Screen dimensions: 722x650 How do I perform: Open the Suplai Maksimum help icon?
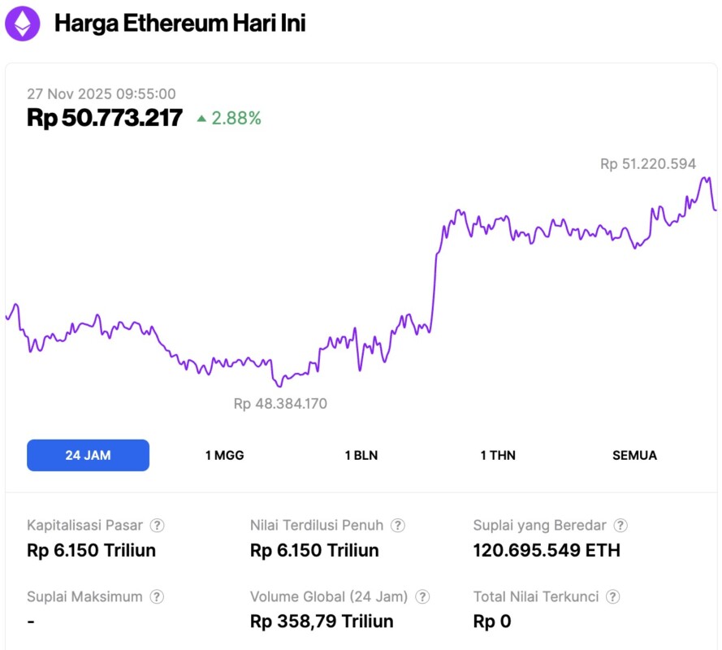pos(157,597)
